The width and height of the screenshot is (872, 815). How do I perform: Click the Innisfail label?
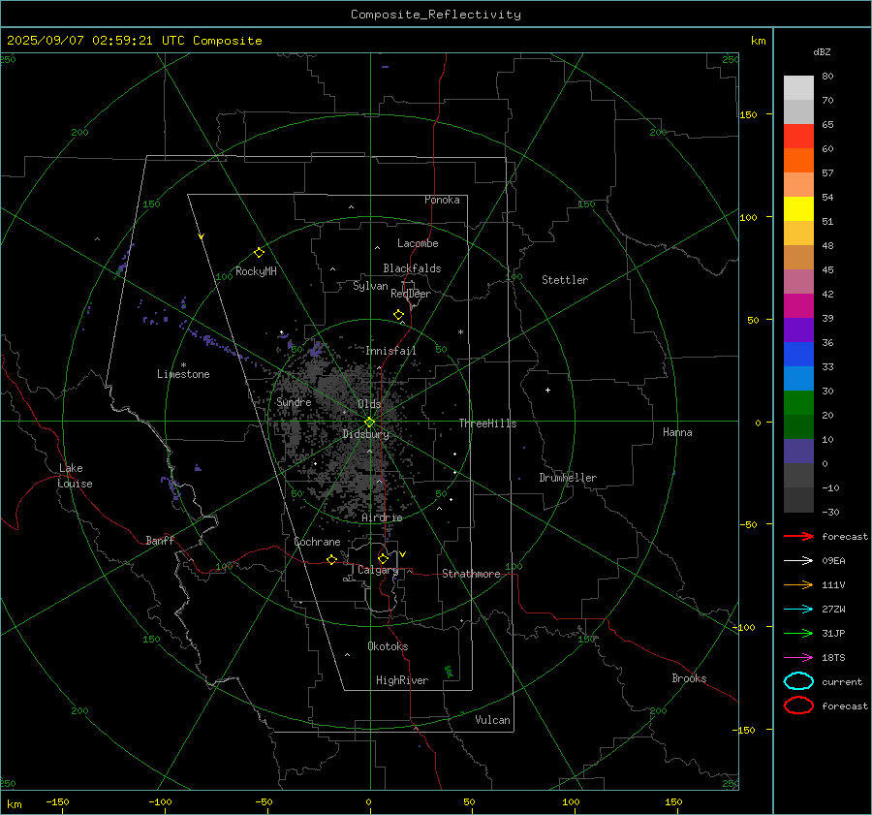(390, 351)
